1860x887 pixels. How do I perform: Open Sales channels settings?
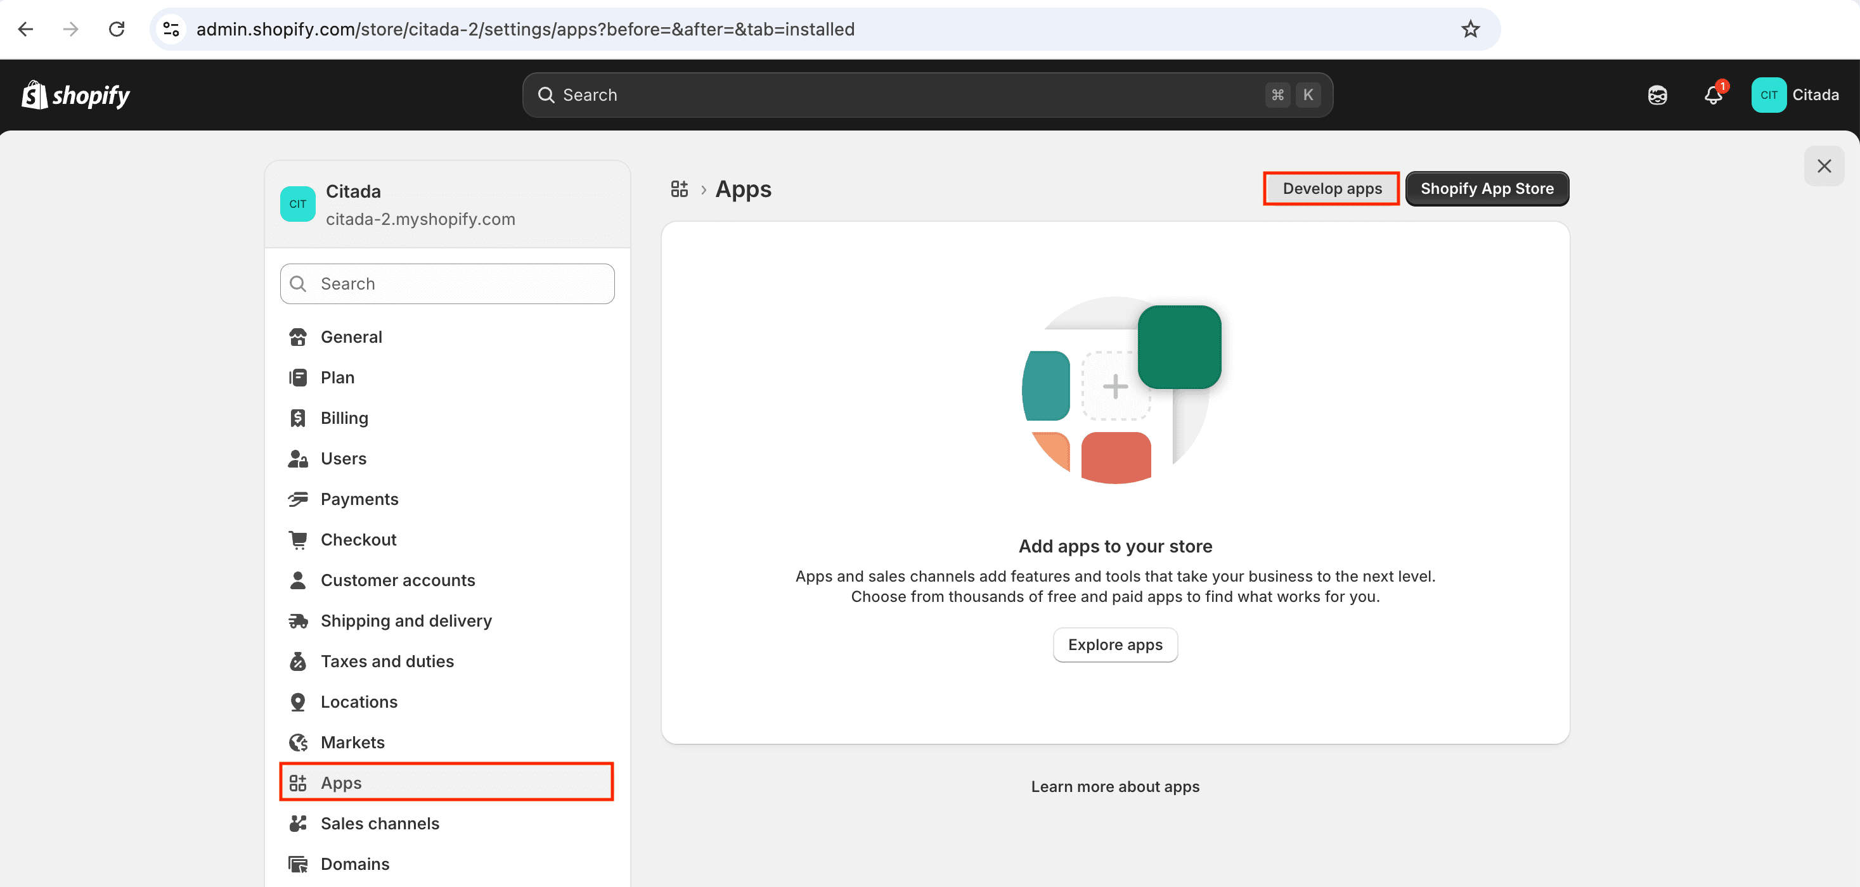point(447,824)
